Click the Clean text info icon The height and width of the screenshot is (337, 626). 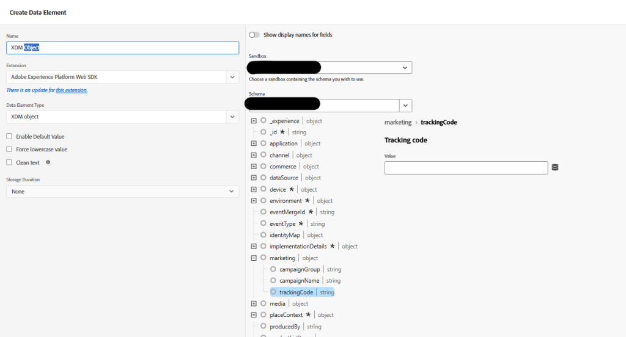coord(48,162)
